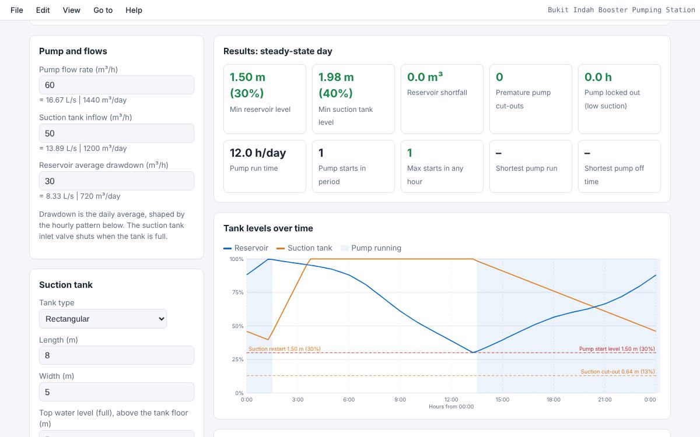Click the 'Tank levels over time' heading
Viewport: 700px width, 437px height.
[x=268, y=228]
